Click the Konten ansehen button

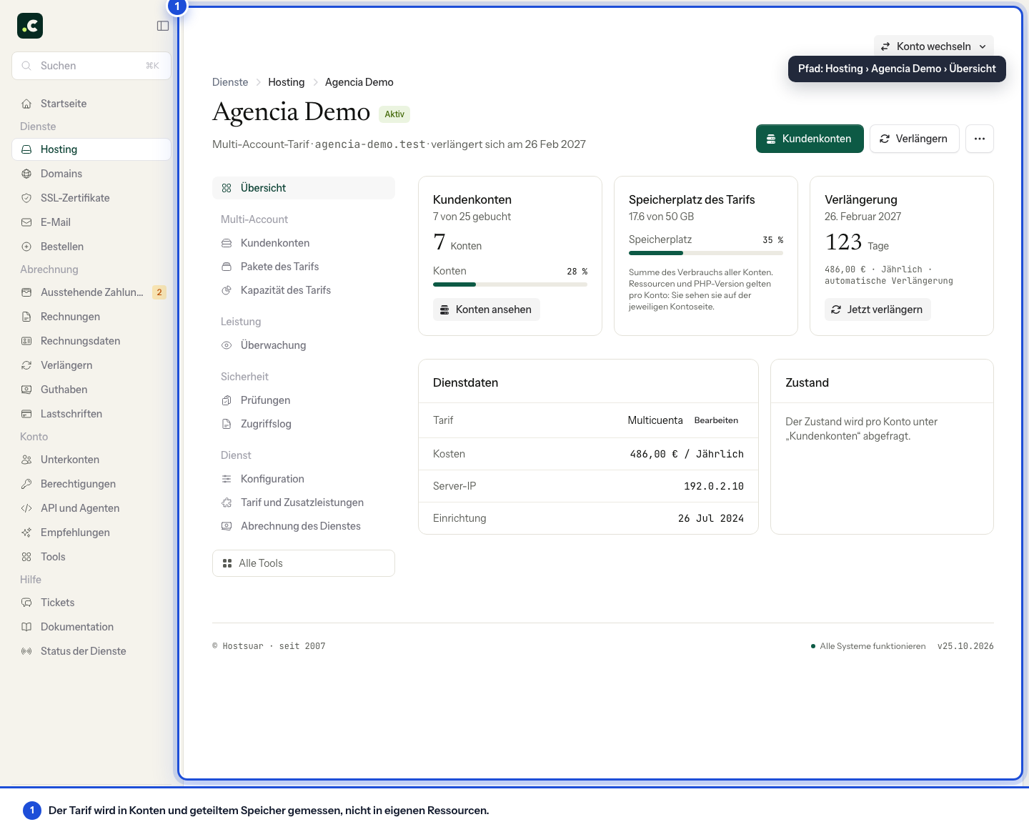tap(486, 309)
